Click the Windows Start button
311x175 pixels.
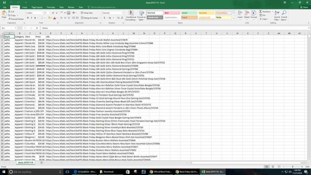4,172
